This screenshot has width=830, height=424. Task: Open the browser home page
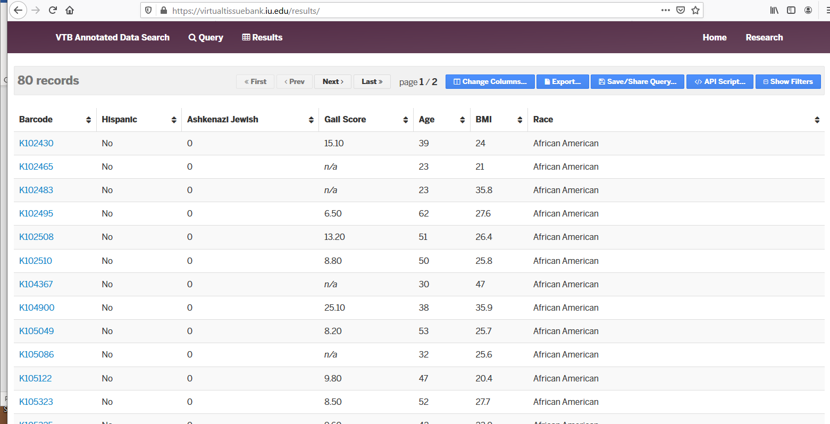[70, 10]
